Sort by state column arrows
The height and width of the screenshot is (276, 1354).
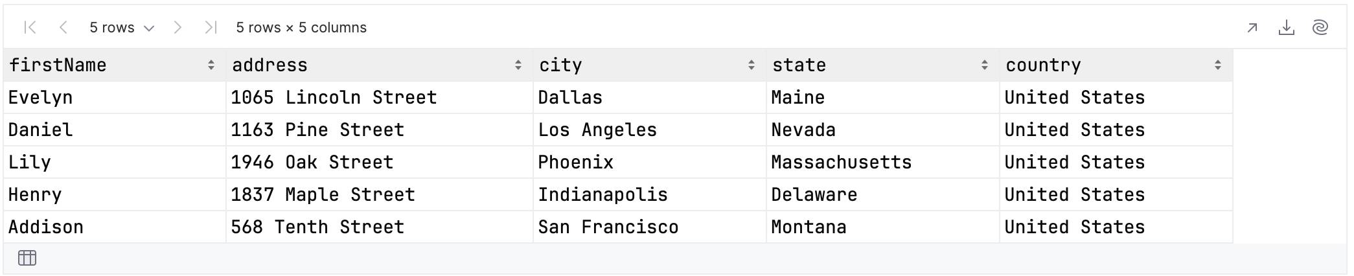985,65
